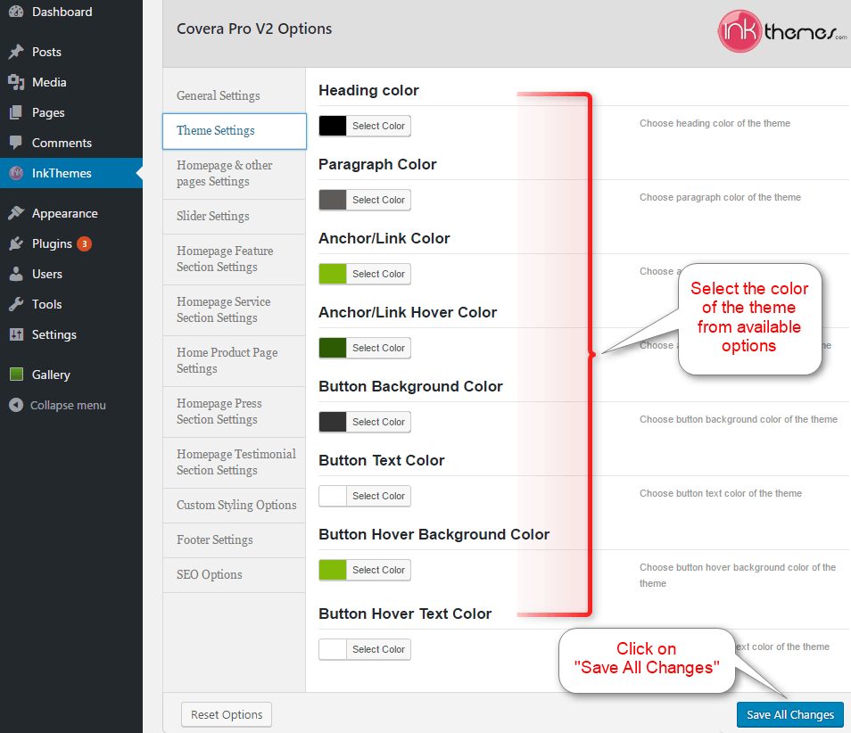Open Homepage Press Section Settings tab
The width and height of the screenshot is (851, 733).
pyautogui.click(x=234, y=412)
